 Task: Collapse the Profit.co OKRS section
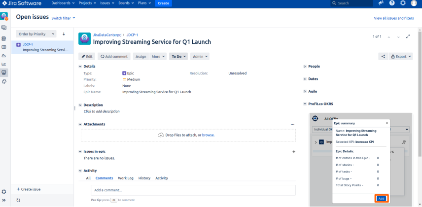(305, 104)
